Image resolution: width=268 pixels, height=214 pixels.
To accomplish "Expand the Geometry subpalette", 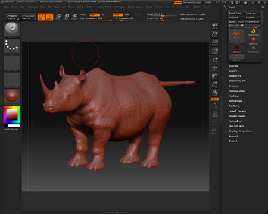I will (235, 76).
